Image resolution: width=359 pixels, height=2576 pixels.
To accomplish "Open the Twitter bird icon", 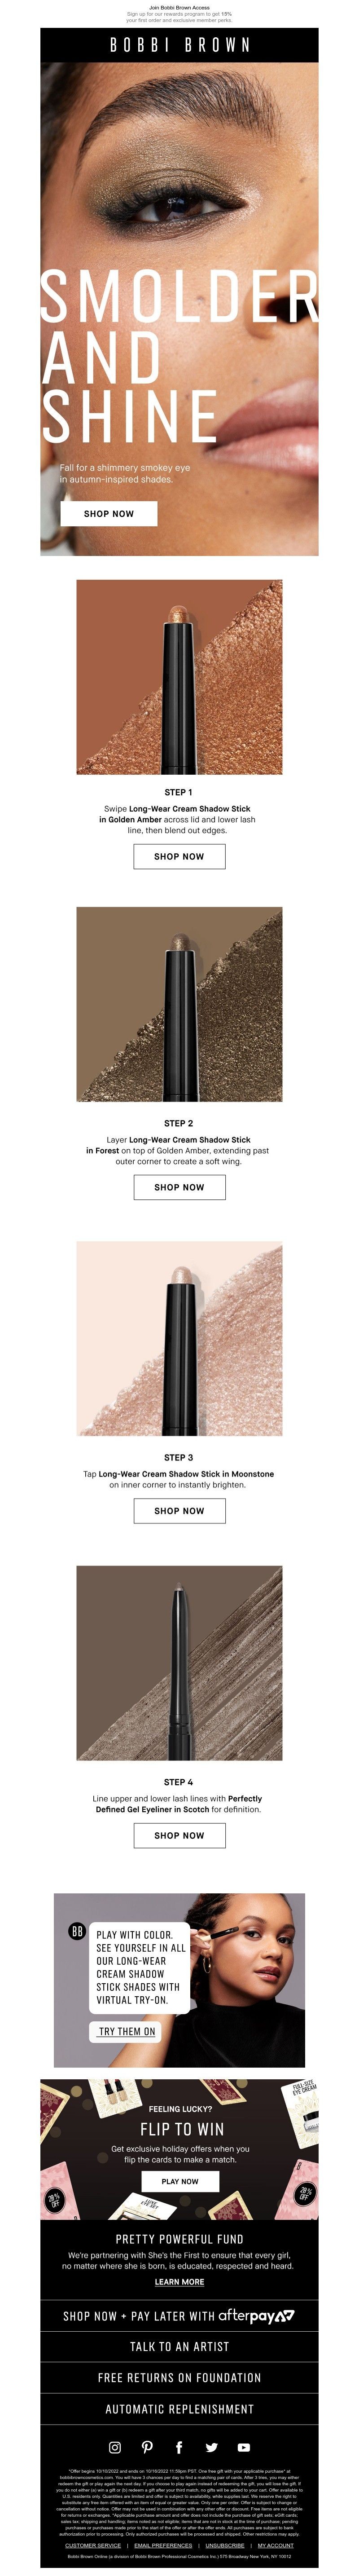I will pyautogui.click(x=211, y=2447).
